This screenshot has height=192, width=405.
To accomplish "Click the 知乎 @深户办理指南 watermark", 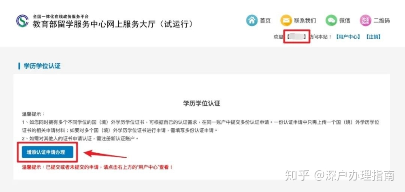I will click(340, 176).
